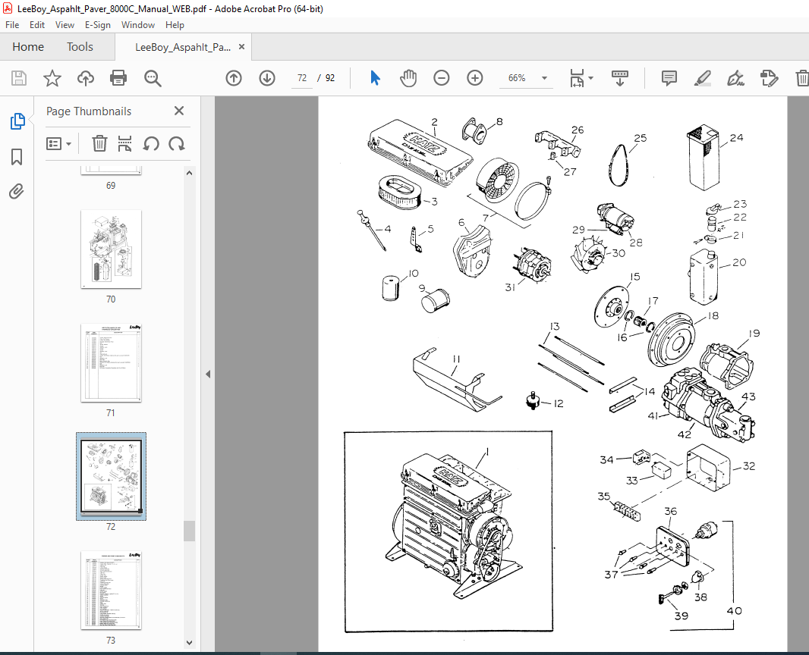
Task: Click the Edit PDF stamp icon
Action: 769,78
